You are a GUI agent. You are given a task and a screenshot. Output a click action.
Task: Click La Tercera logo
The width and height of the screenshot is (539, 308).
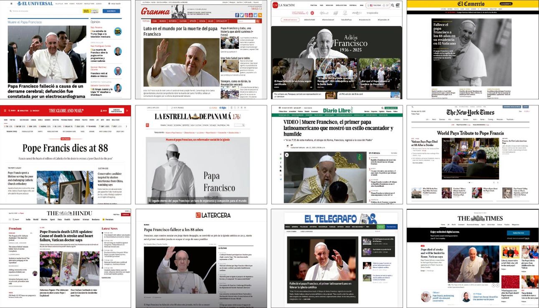coord(213,215)
